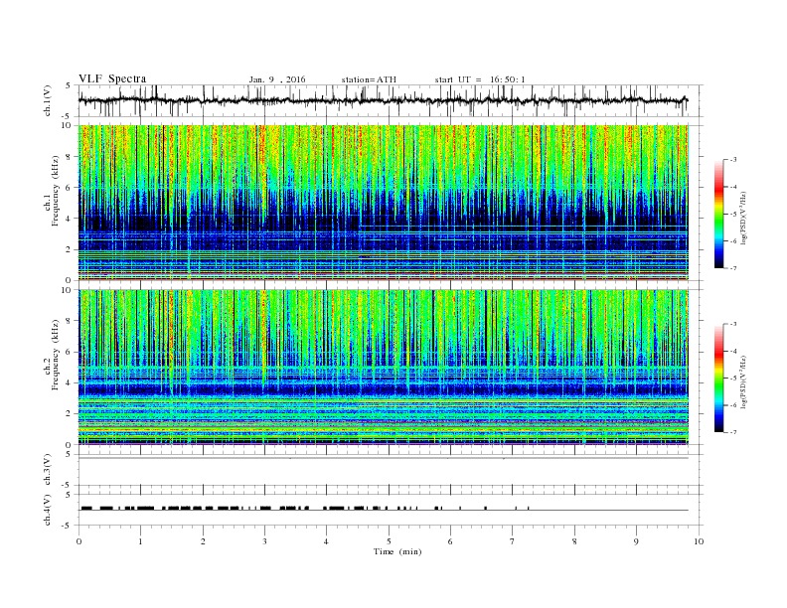Click time-axis tick label "1" at bottom
Viewport: 787px width, 608px height.
pos(140,541)
